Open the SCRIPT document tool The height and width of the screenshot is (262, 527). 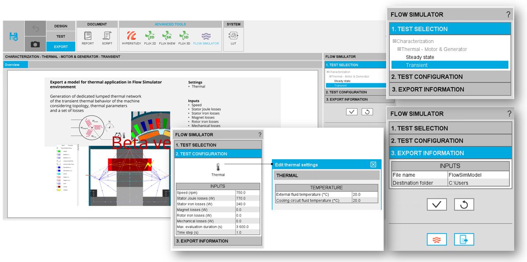[x=107, y=38]
